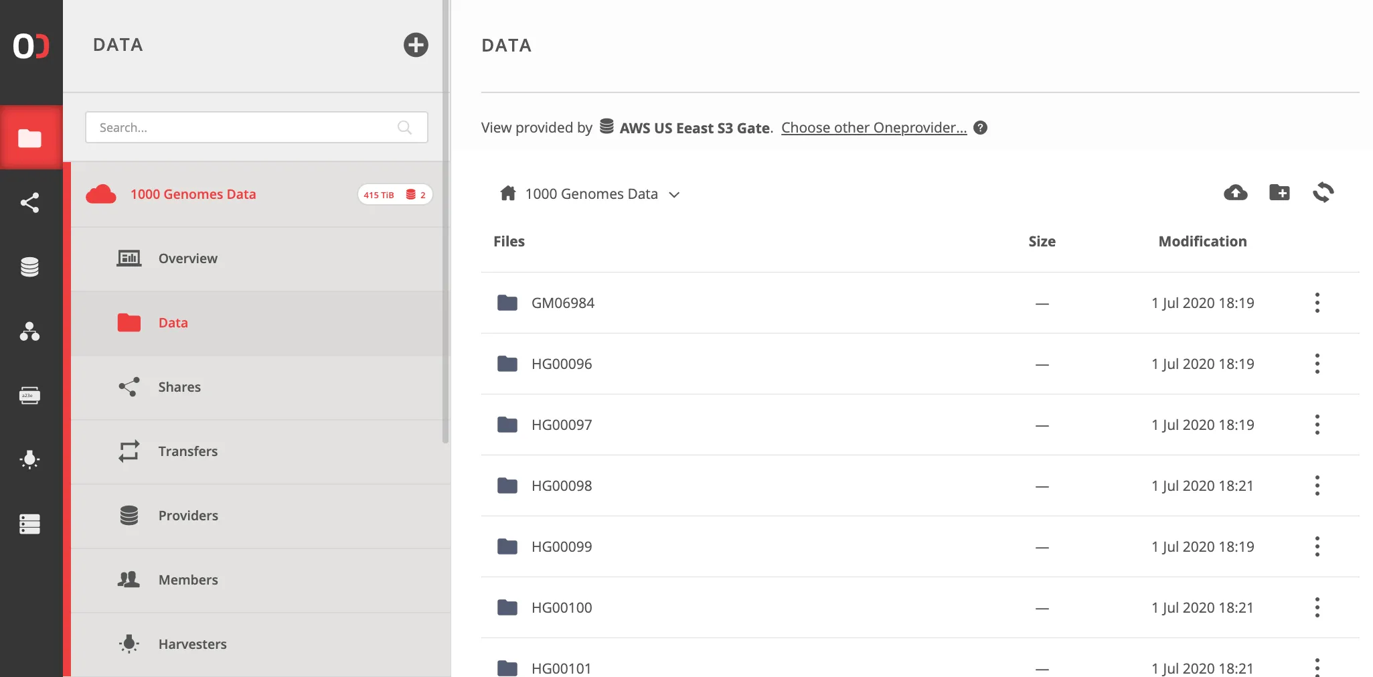This screenshot has width=1373, height=677.
Task: Open the Clusters section in sidebar
Action: pos(31,524)
